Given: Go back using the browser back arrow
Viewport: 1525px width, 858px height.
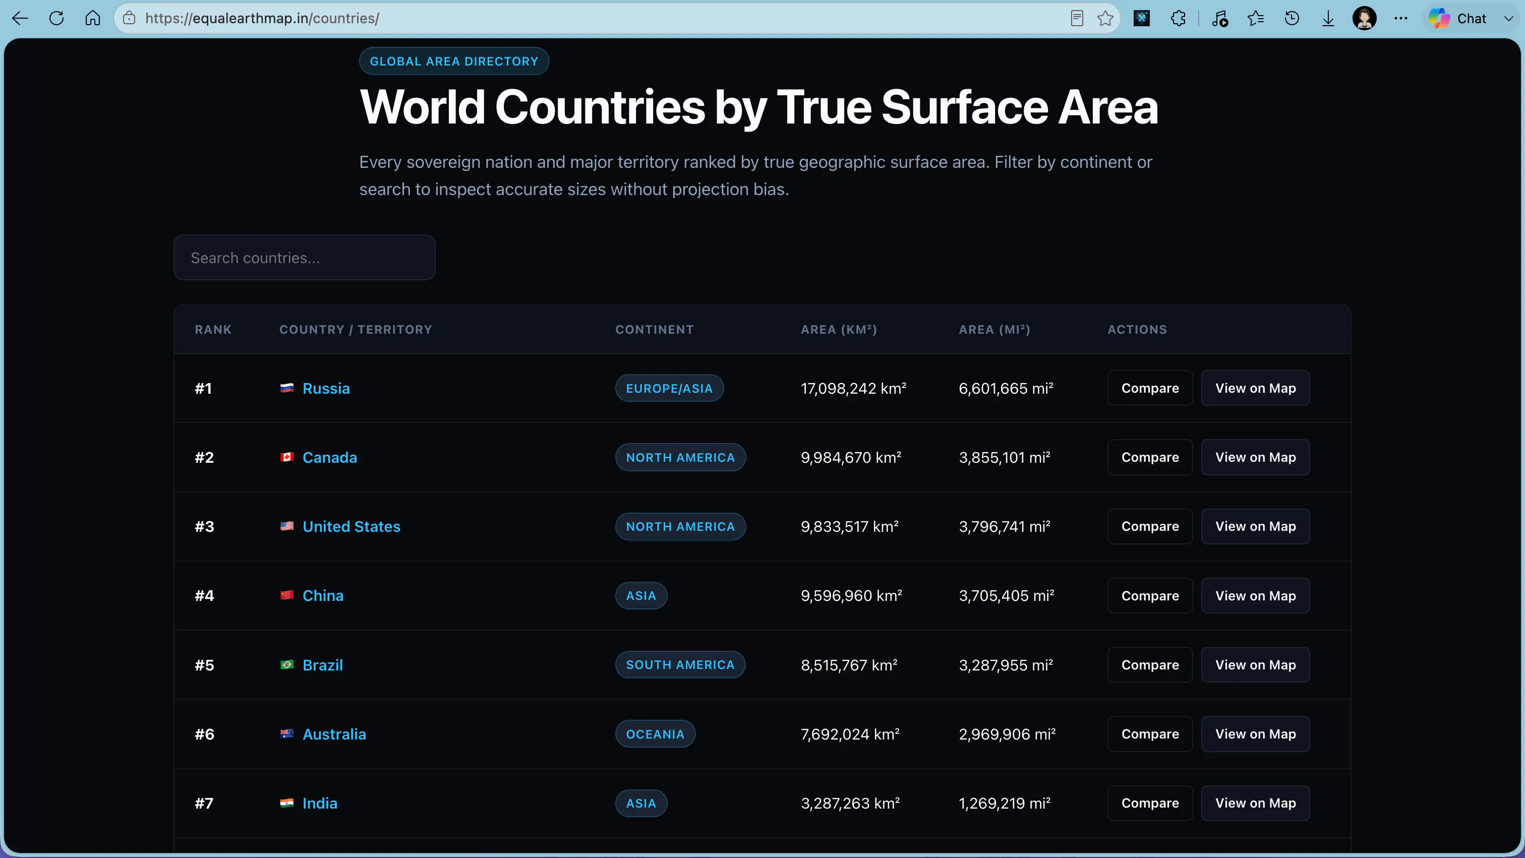Looking at the screenshot, I should point(20,18).
